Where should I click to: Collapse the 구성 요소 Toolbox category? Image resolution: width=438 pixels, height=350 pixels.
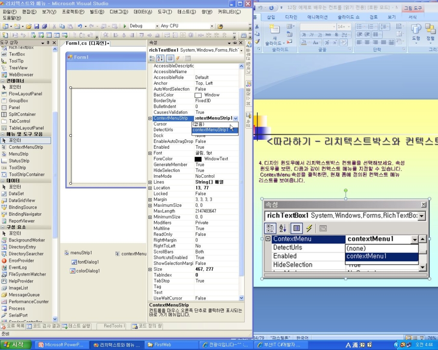click(x=3, y=227)
